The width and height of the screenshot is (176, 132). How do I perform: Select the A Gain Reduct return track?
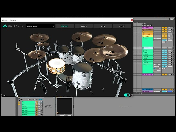click(147, 89)
